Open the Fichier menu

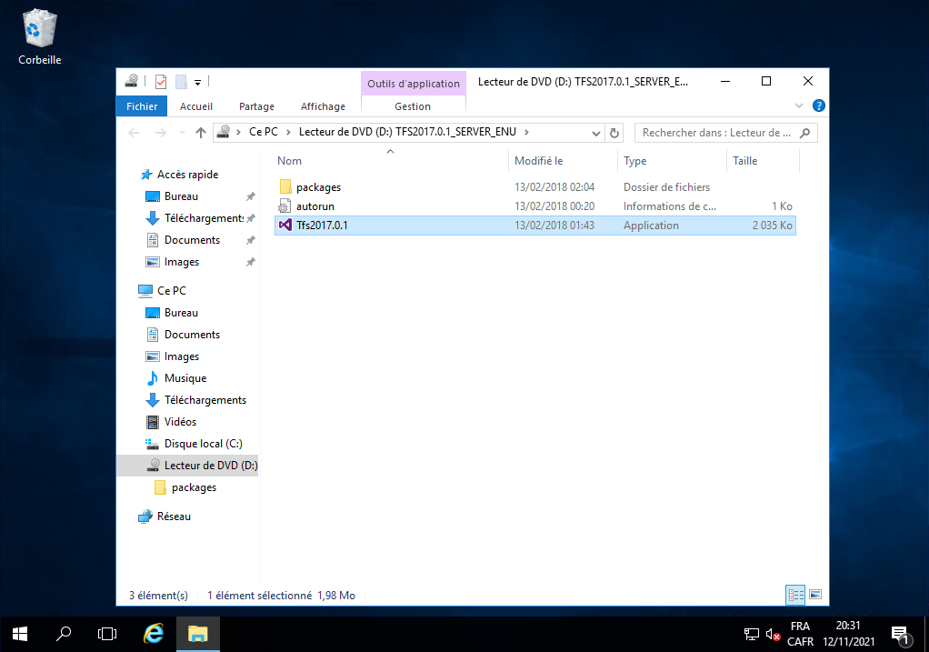pyautogui.click(x=142, y=106)
